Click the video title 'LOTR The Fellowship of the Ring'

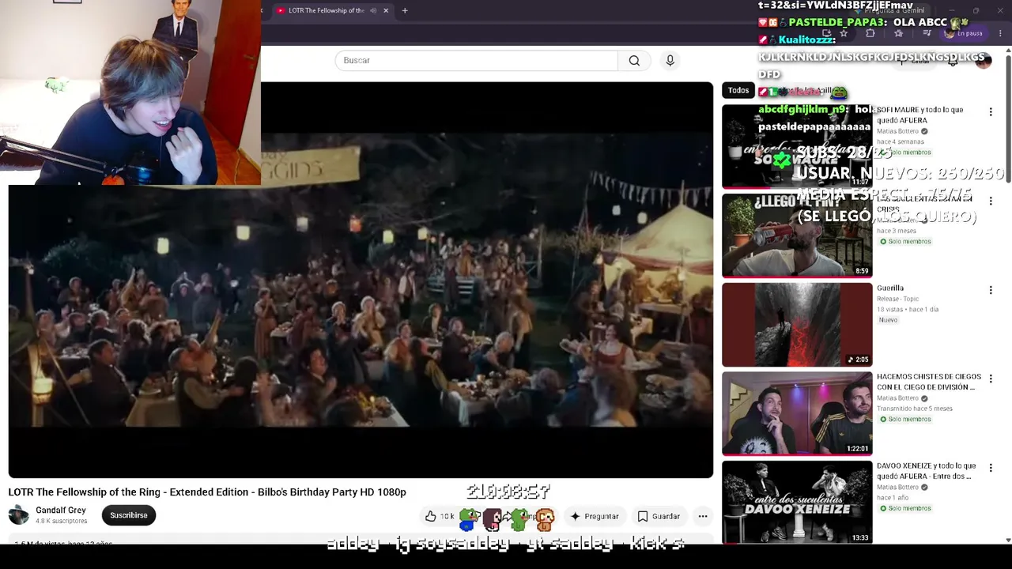tap(207, 492)
